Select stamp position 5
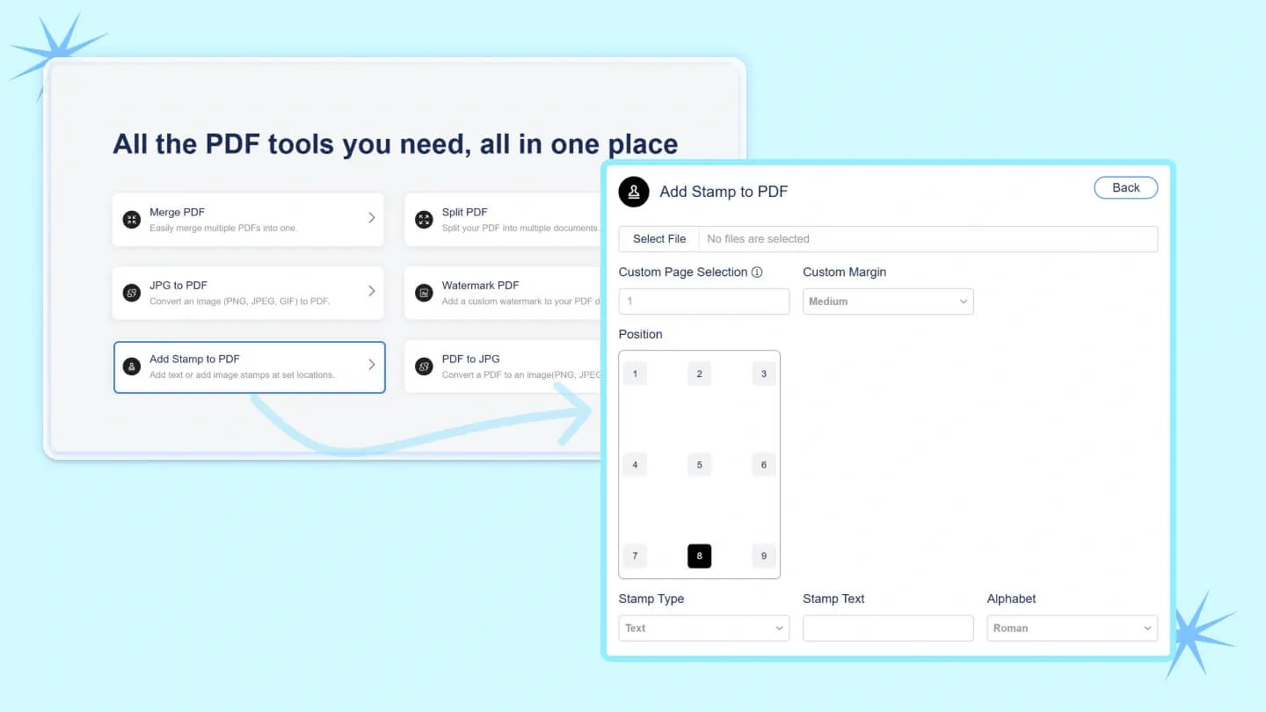This screenshot has width=1266, height=712. pyautogui.click(x=699, y=465)
